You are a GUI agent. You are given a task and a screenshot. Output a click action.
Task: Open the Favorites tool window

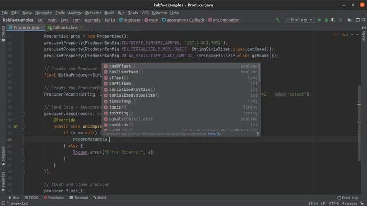tap(3, 182)
